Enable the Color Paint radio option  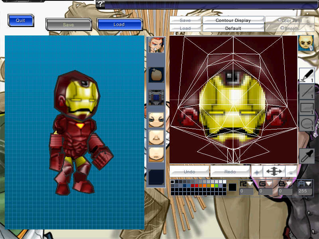pyautogui.click(x=280, y=20)
